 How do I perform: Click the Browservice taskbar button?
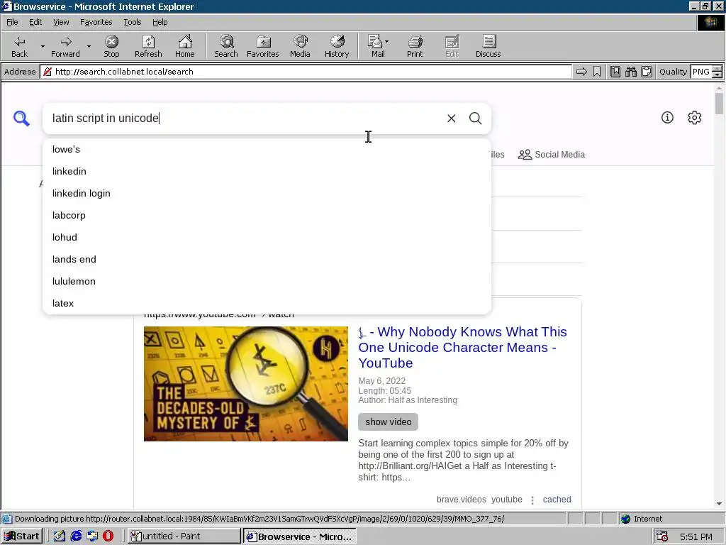pos(300,536)
